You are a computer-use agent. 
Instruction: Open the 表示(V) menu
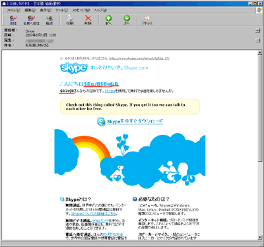coord(46,10)
